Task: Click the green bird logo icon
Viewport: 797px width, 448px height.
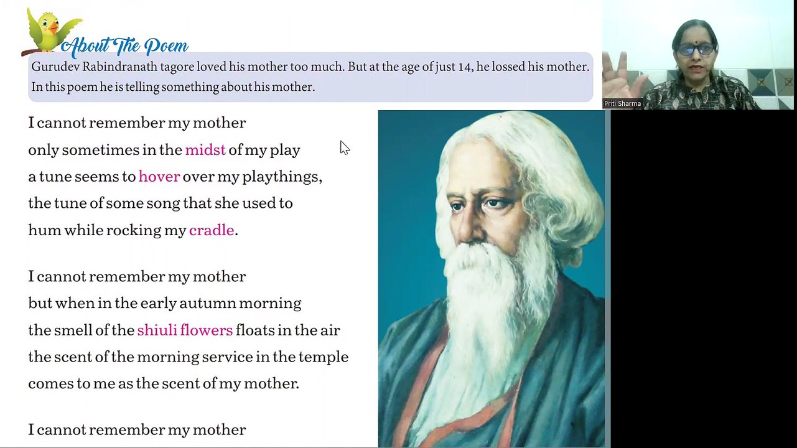Action: pos(51,31)
